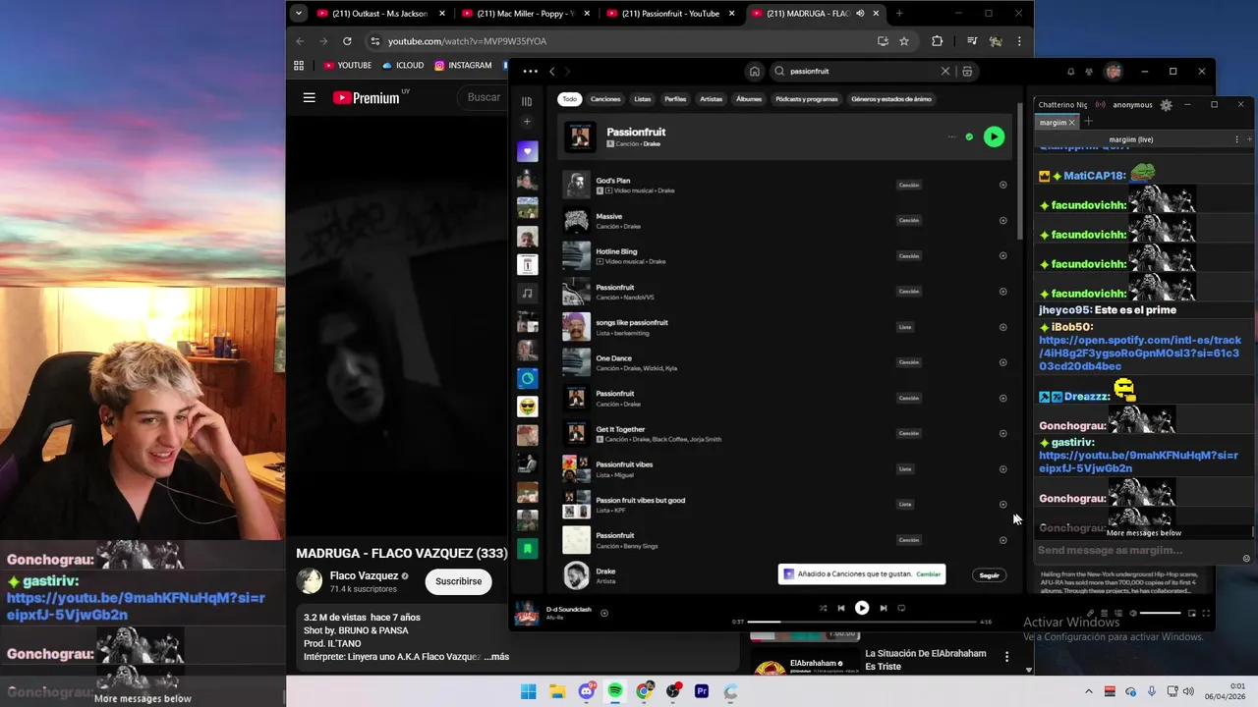The image size is (1258, 707).
Task: Bookmark page with Chrome star
Action: pyautogui.click(x=904, y=41)
